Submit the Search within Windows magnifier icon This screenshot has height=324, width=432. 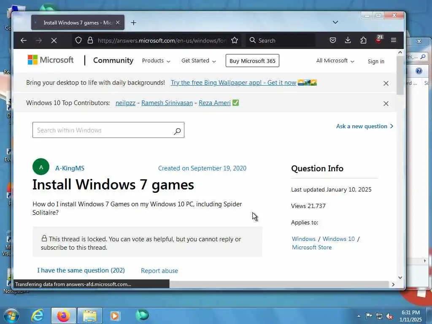pos(177,131)
